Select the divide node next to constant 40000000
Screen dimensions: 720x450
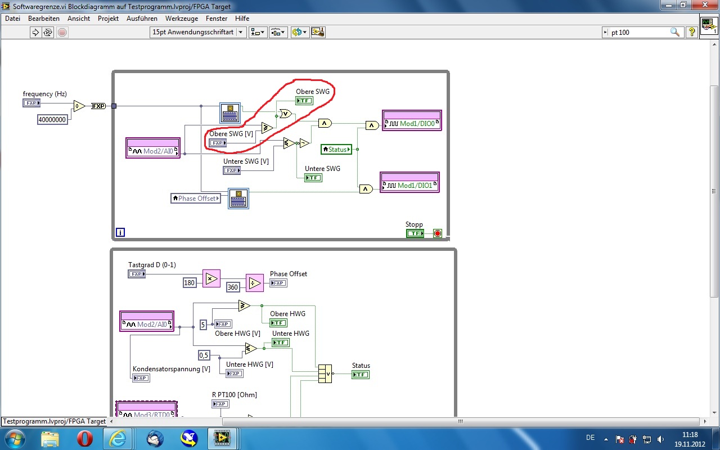tap(79, 106)
